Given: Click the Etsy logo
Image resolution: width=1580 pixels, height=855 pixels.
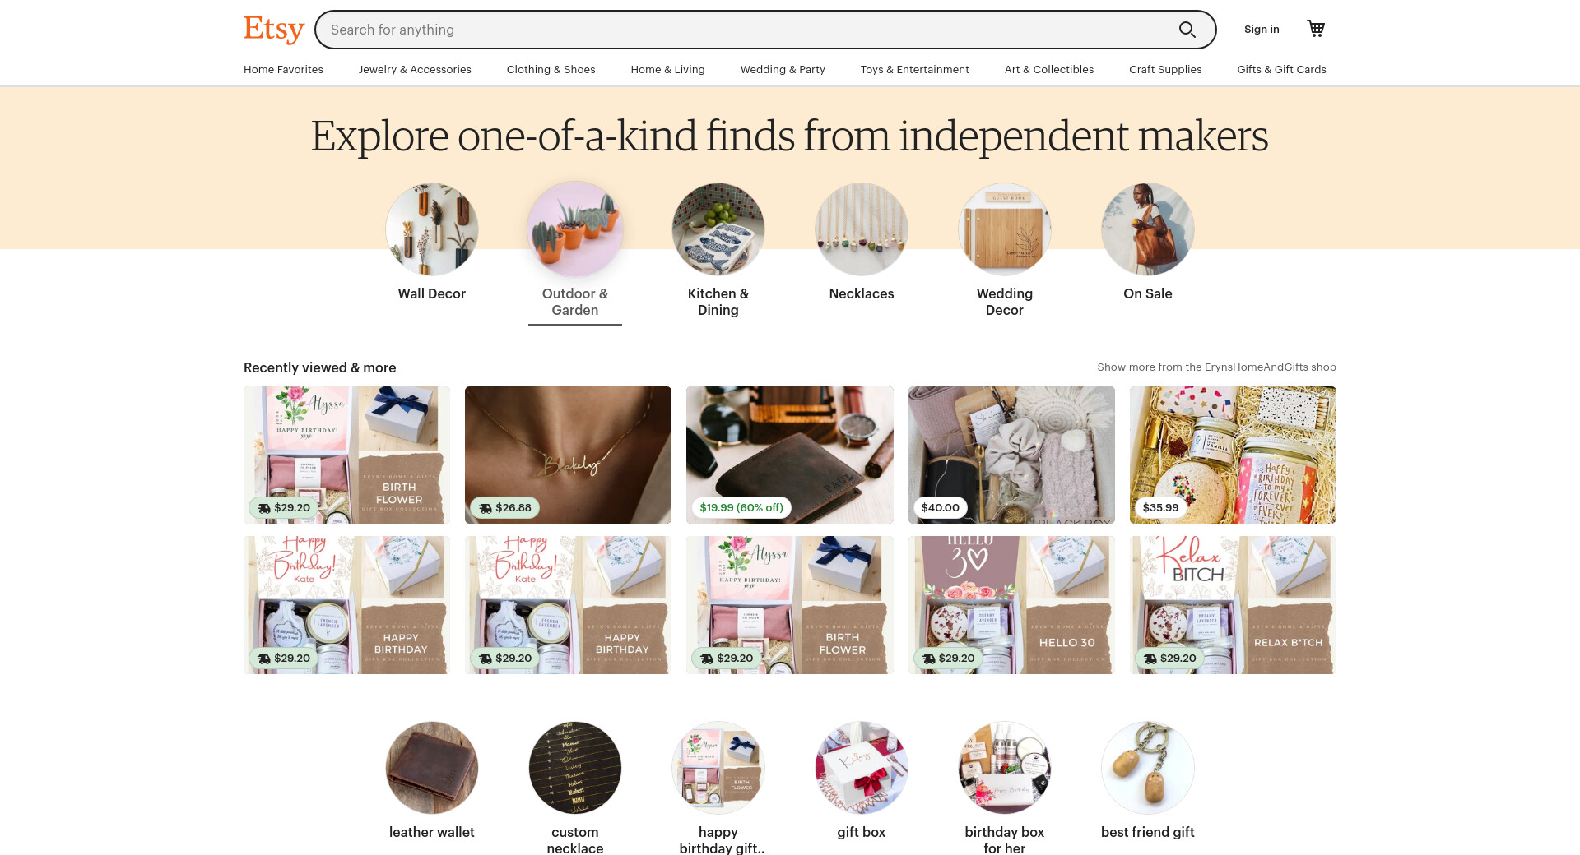Looking at the screenshot, I should 274,29.
